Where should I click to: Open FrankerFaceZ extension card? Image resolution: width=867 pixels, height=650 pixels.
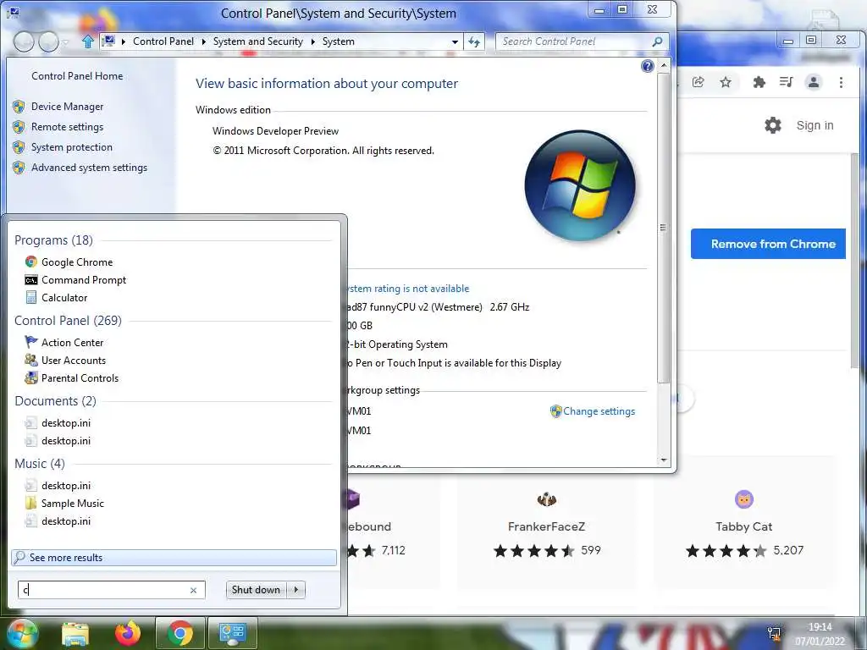[546, 523]
